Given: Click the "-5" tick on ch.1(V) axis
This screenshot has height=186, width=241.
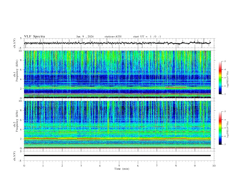Looking at the screenshot, I should [21, 48].
